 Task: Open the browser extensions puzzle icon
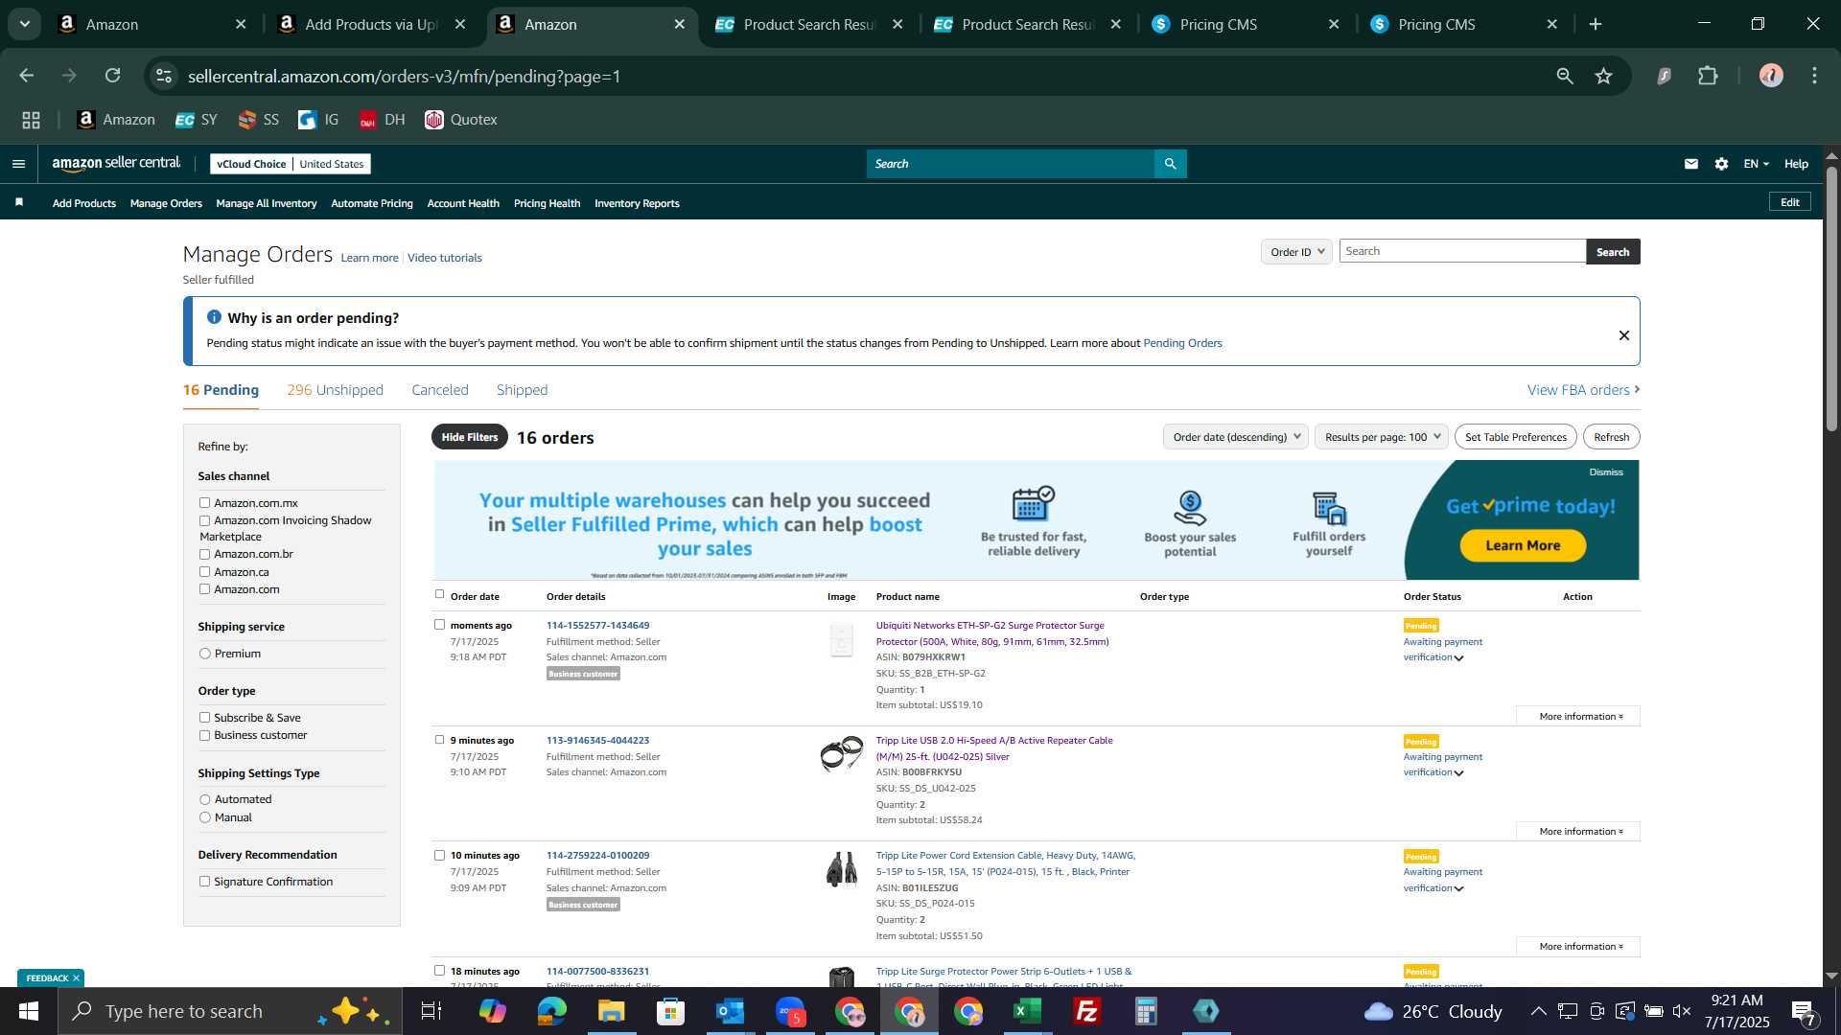(1708, 76)
